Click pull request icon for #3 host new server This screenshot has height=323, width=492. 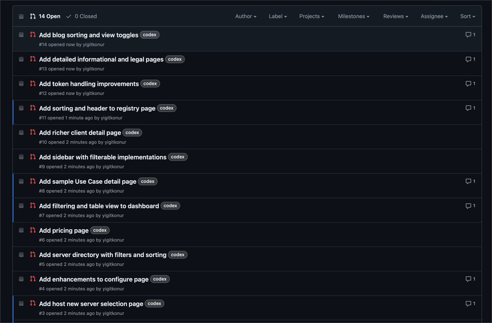click(33, 303)
